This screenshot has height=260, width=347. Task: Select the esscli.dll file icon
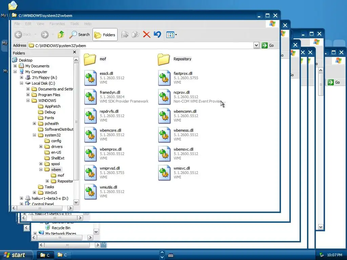tap(90, 78)
